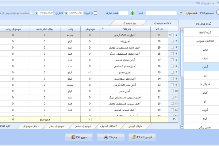Click the واحد column header
The image size is (219, 146).
(x=70, y=29)
